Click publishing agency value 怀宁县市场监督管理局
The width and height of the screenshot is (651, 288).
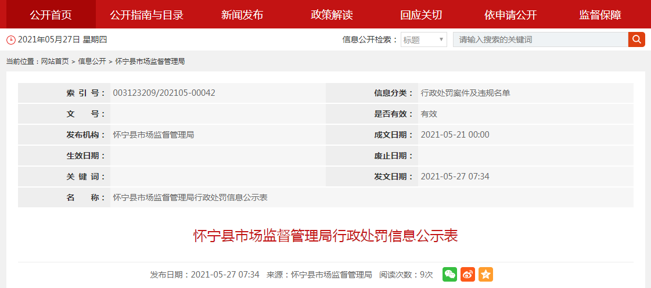[x=154, y=135]
